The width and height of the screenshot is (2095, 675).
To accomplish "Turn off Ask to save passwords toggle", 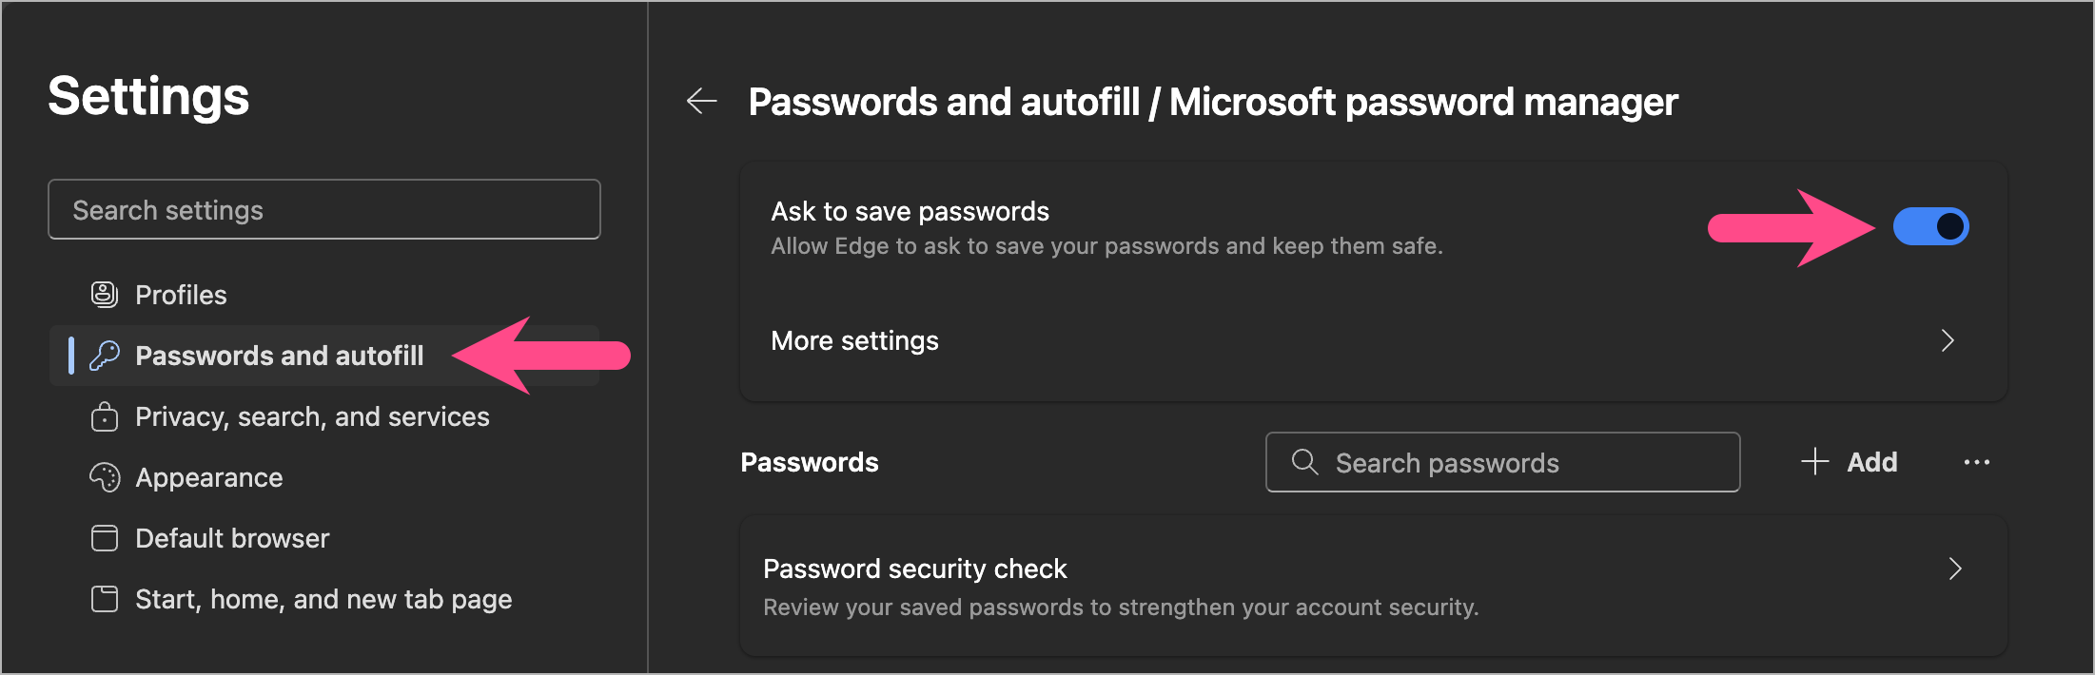I will click(1930, 226).
